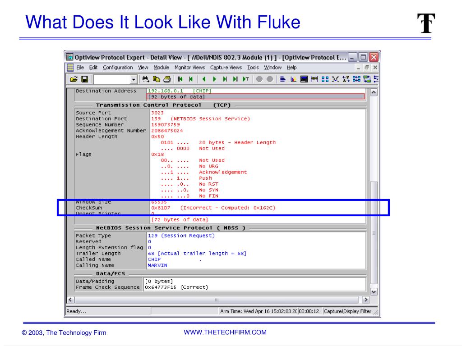Click Flags value 0x18
This screenshot has width=462, height=346.
pyautogui.click(x=157, y=154)
